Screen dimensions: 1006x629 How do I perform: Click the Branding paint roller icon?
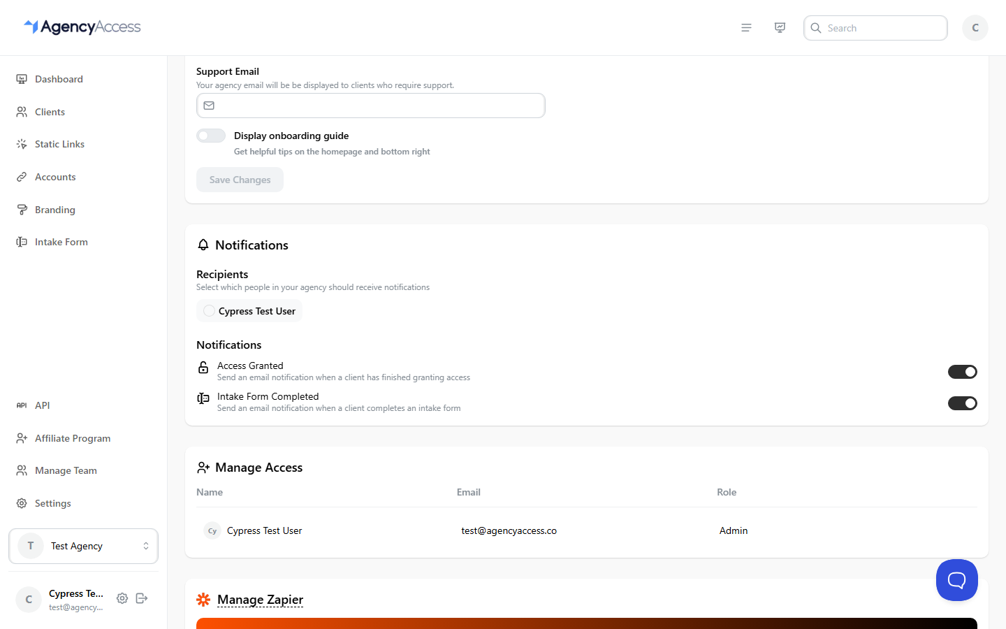pos(22,210)
